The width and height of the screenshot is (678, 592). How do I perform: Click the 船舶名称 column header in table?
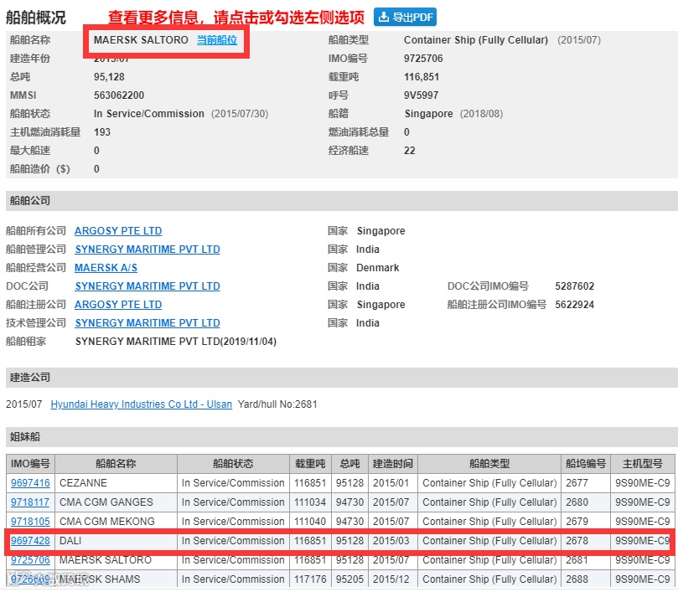116,464
